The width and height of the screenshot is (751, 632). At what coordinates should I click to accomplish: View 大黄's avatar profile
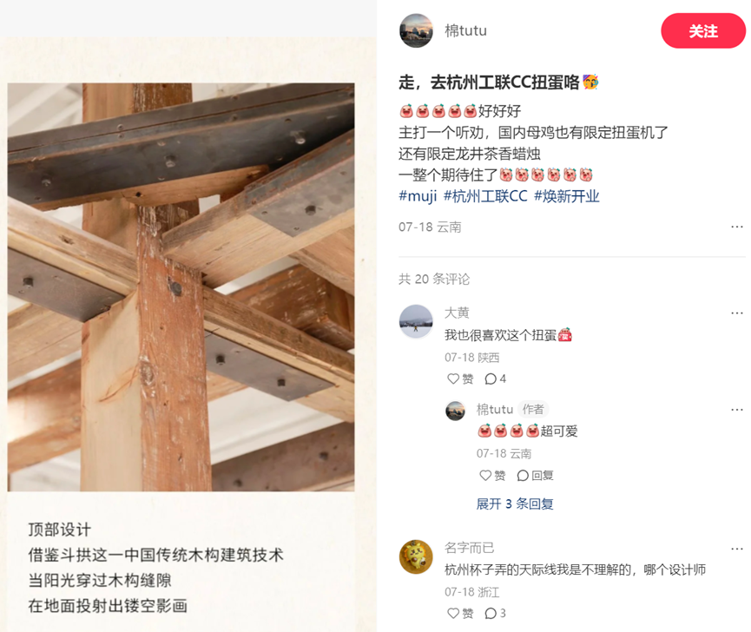coord(416,321)
